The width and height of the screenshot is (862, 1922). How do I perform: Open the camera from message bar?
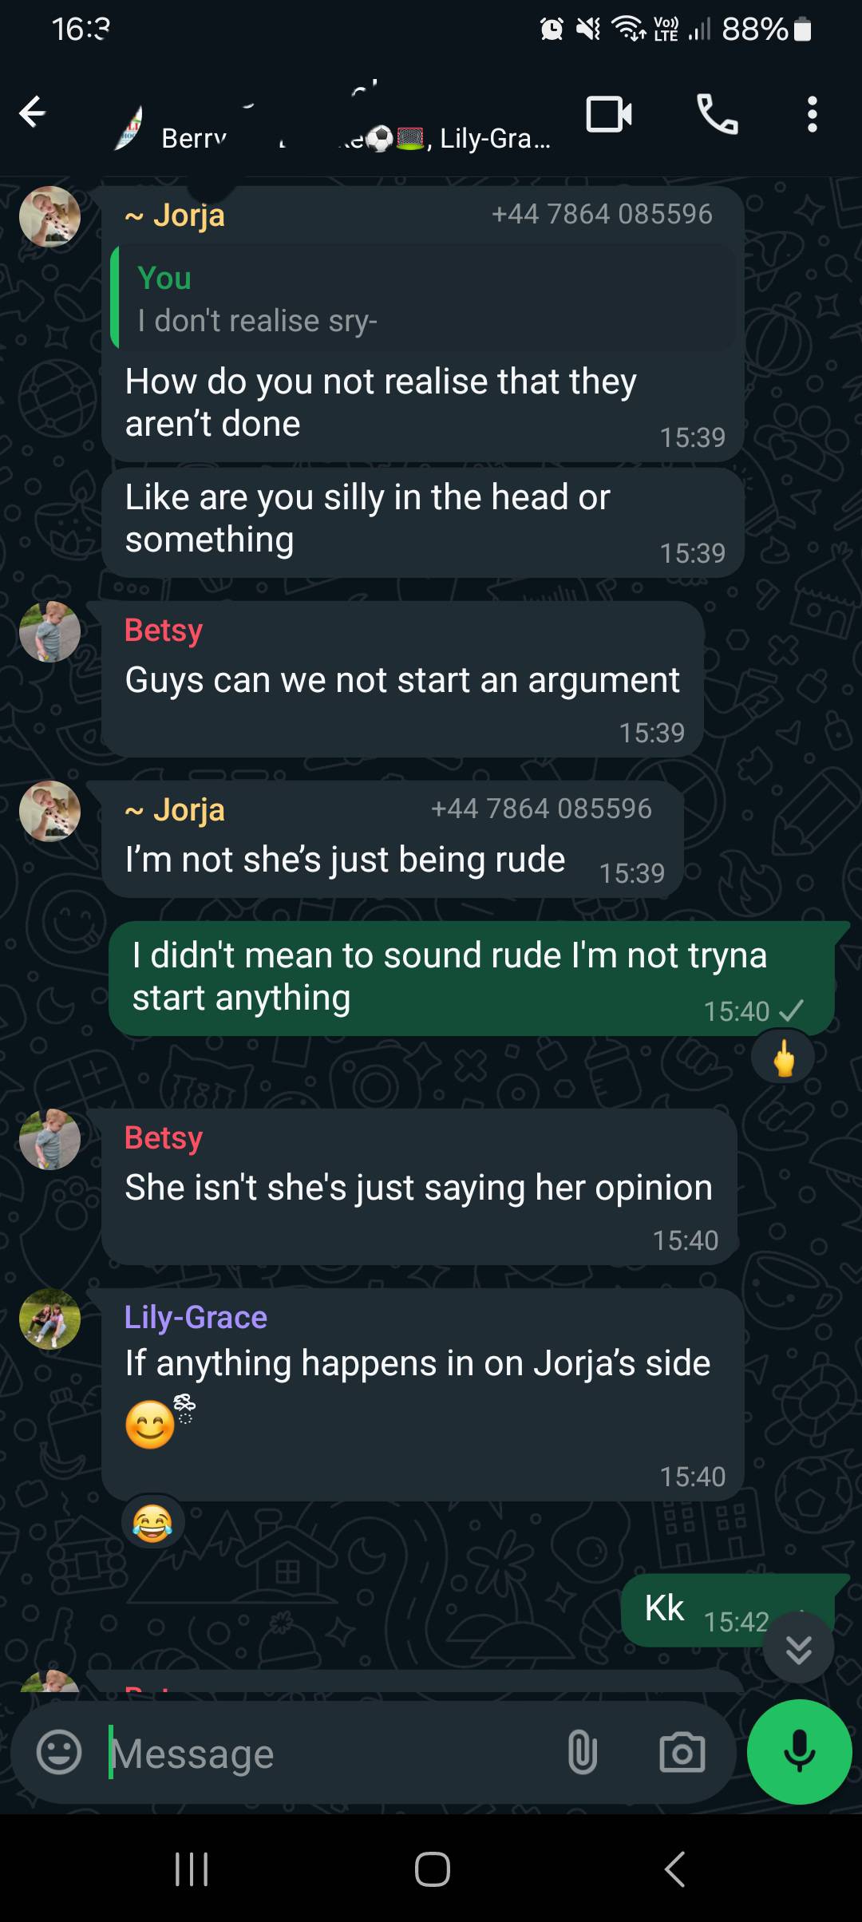click(682, 1753)
